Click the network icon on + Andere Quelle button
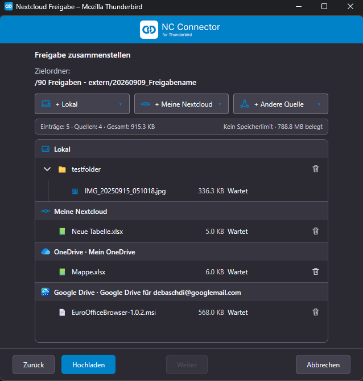 click(x=245, y=104)
